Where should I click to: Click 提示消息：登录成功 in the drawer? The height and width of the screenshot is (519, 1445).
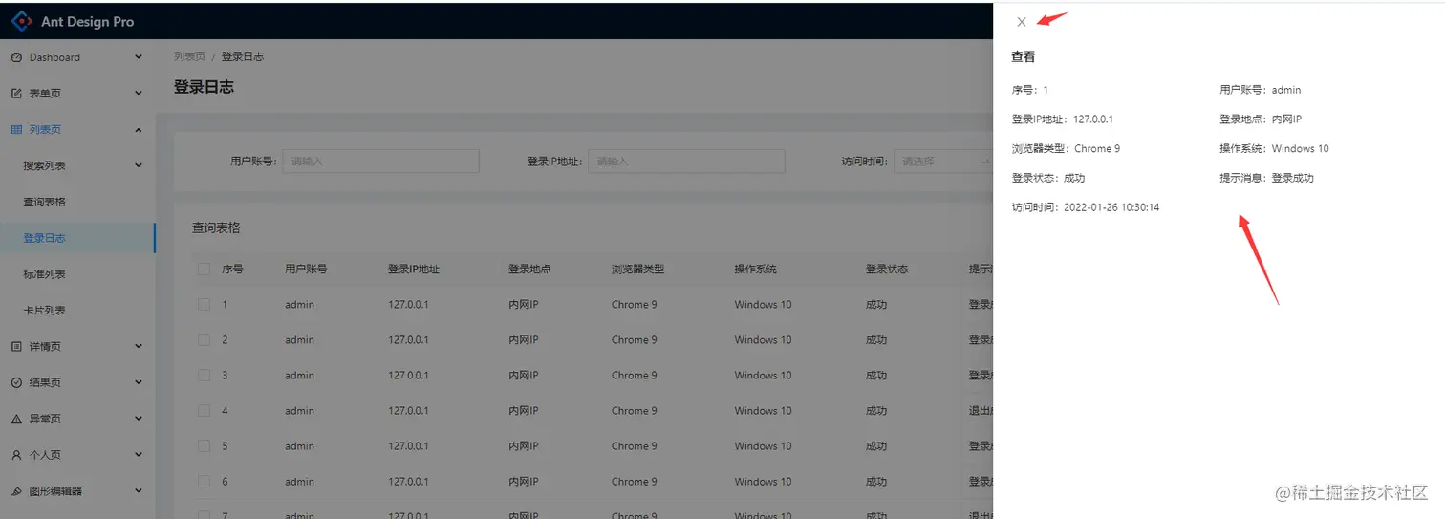click(1266, 178)
